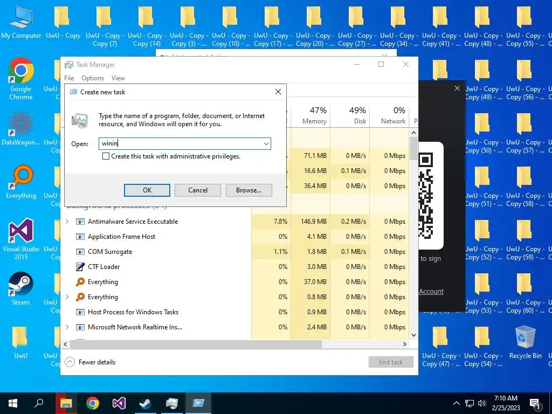Open the Options menu in Task Manager

click(x=93, y=78)
